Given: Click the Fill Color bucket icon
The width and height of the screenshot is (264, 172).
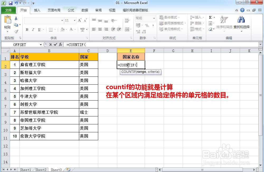Looking at the screenshot, I should point(63,30).
